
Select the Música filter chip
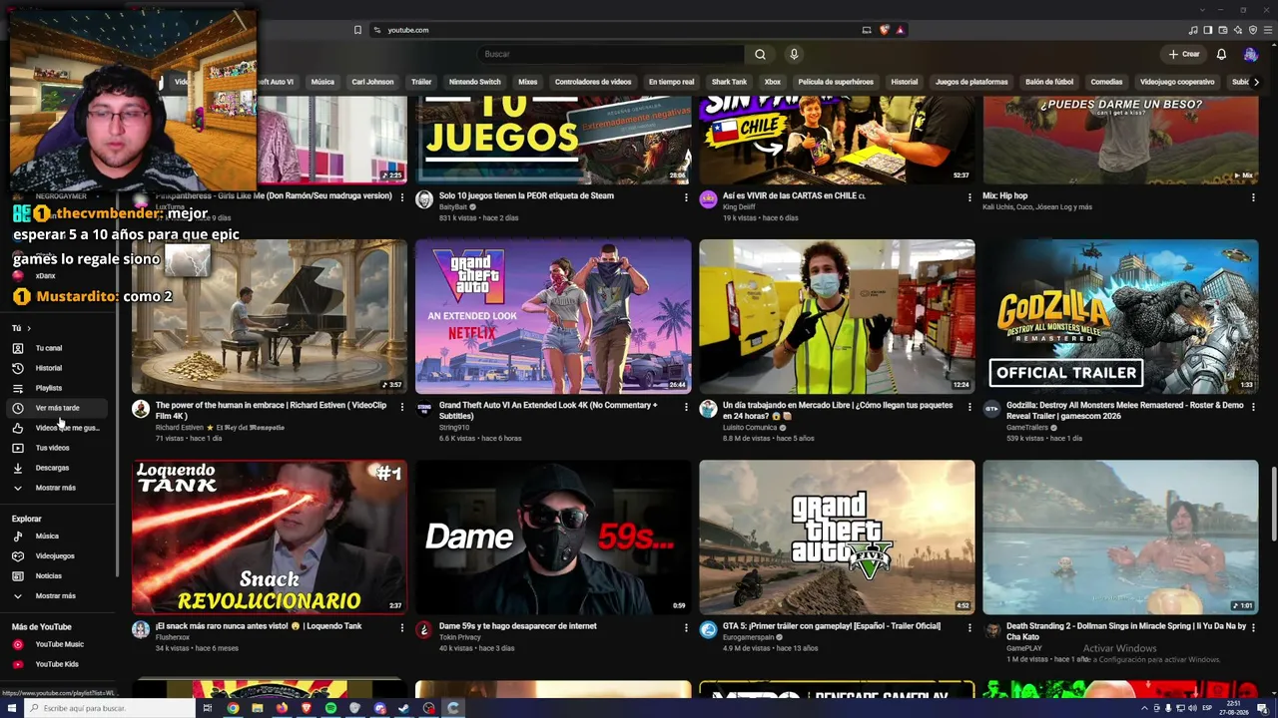tap(322, 82)
